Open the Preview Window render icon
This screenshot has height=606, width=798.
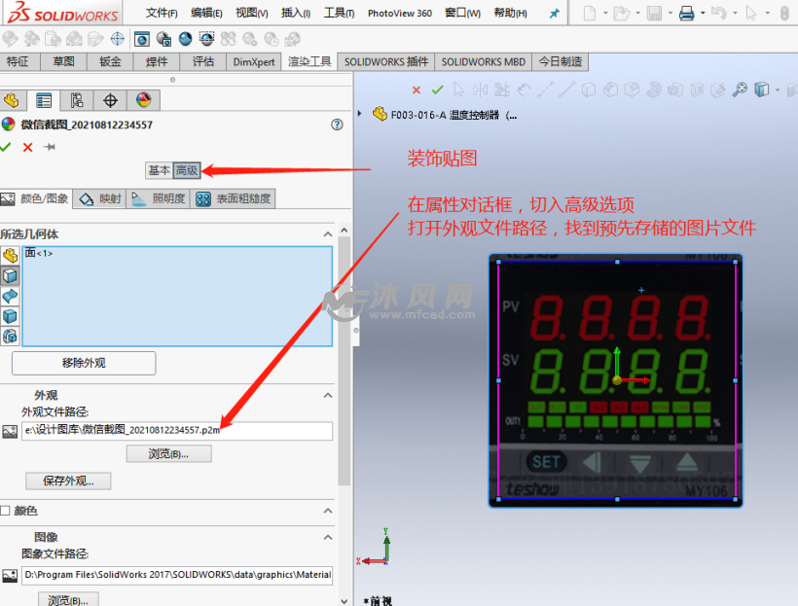coord(163,39)
